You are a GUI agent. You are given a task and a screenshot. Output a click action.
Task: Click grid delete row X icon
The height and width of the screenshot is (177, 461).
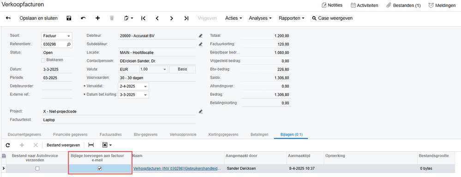click(x=36, y=145)
